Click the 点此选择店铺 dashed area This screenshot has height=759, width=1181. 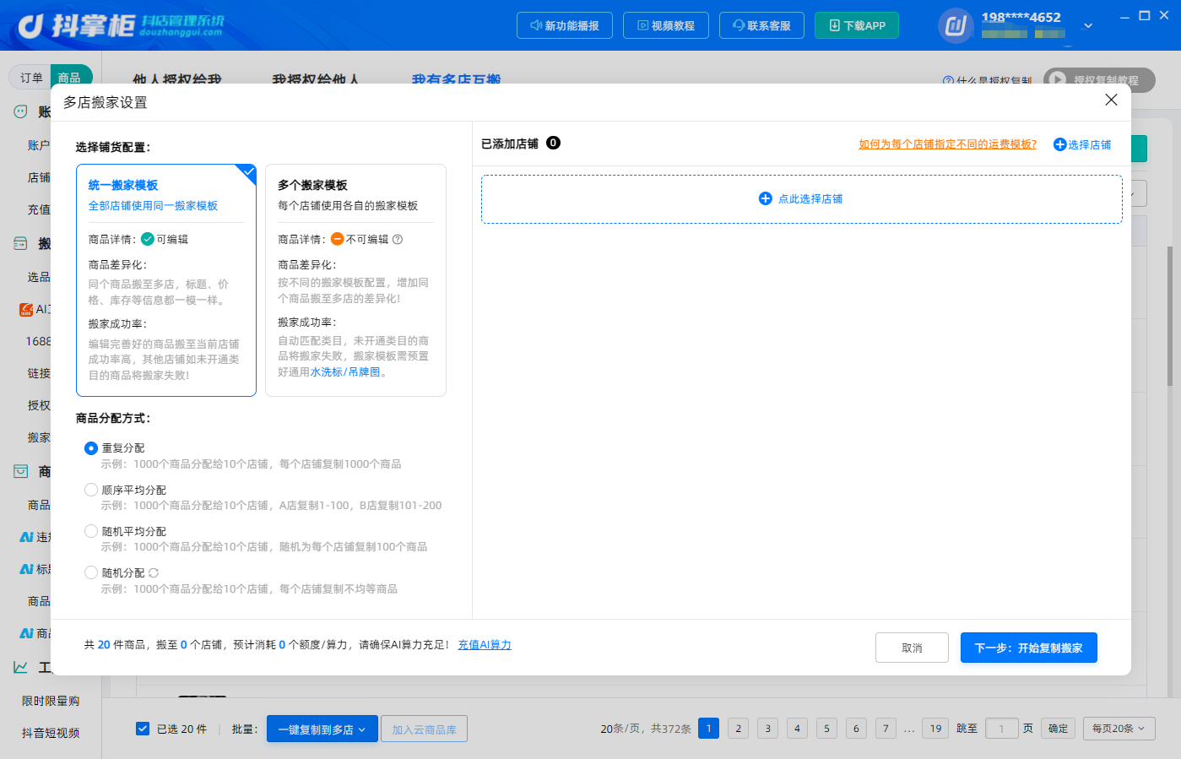pyautogui.click(x=801, y=199)
